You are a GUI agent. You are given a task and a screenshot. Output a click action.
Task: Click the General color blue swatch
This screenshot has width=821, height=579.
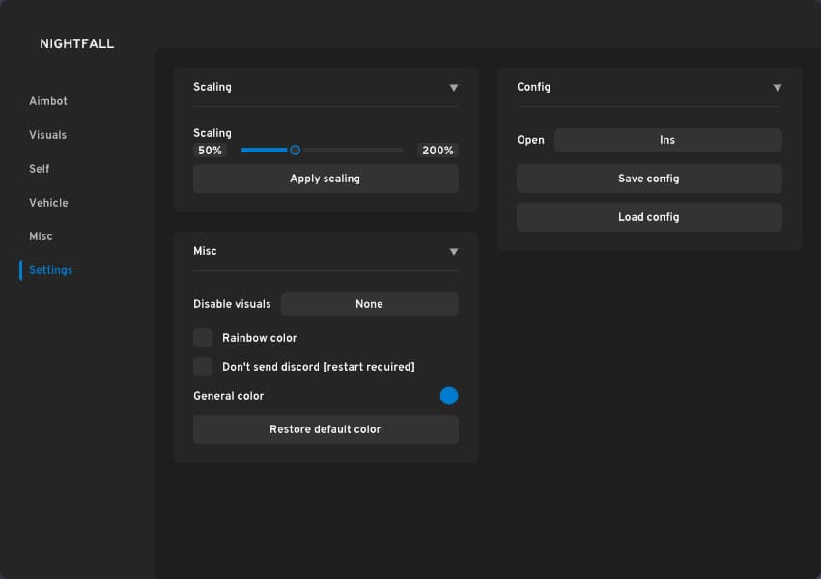449,396
